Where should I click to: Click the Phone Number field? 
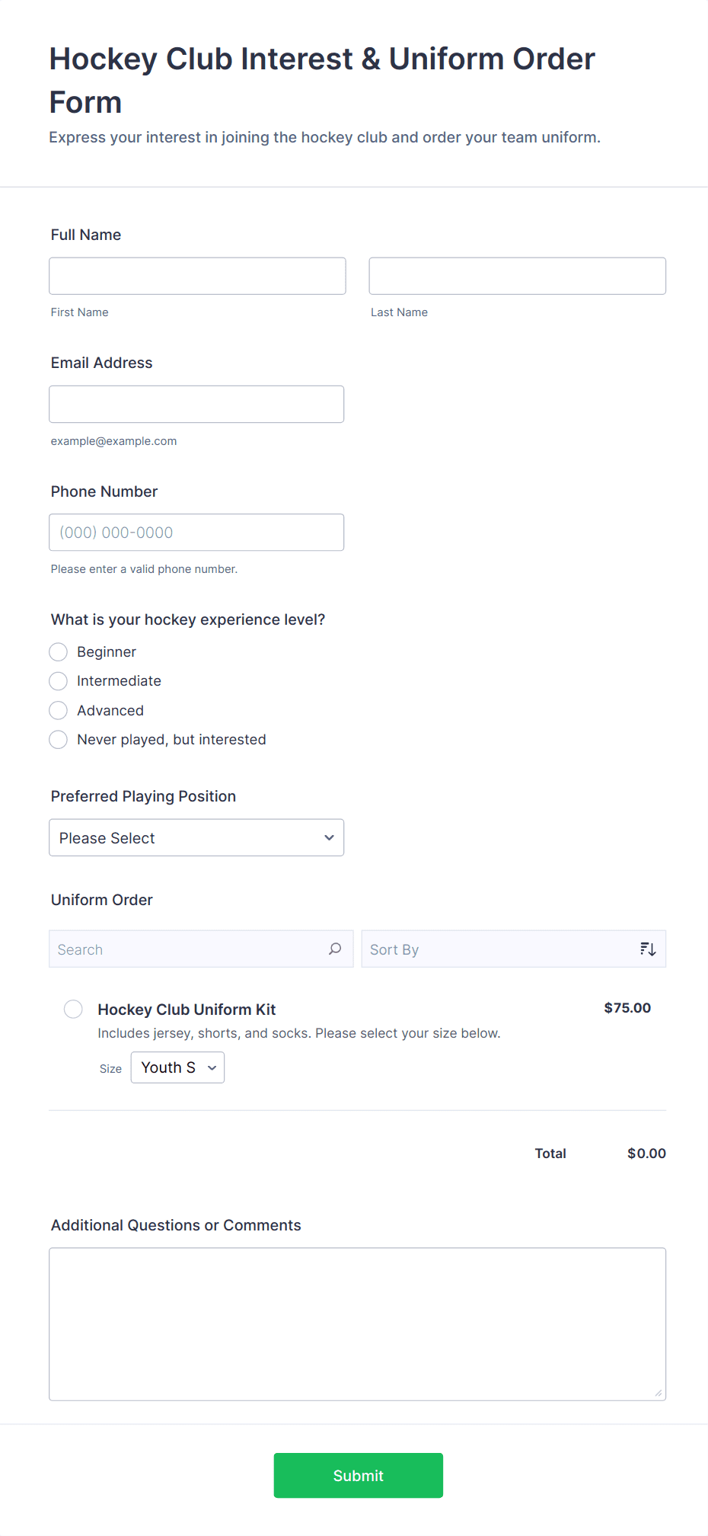[196, 532]
